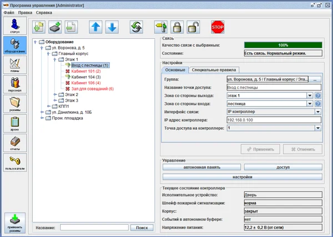
Task: Open the Планы sidebar section
Action: [x=14, y=66]
